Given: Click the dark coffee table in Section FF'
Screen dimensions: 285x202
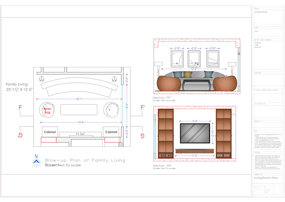Looking at the screenshot, I should click(x=197, y=85).
